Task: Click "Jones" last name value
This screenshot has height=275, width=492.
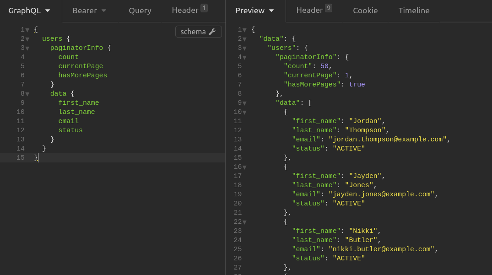Action: click(359, 185)
